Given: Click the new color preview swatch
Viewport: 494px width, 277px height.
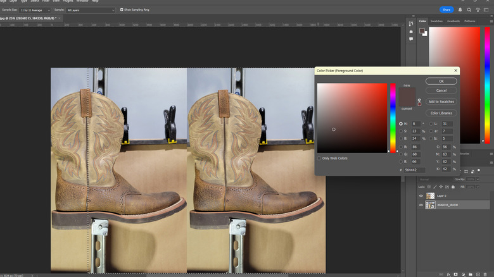Looking at the screenshot, I should point(407,92).
